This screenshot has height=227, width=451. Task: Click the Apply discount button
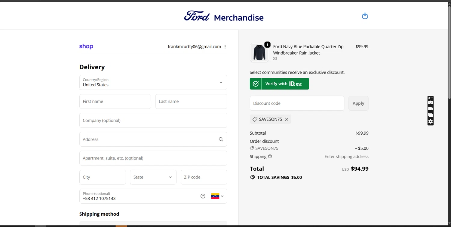click(358, 103)
